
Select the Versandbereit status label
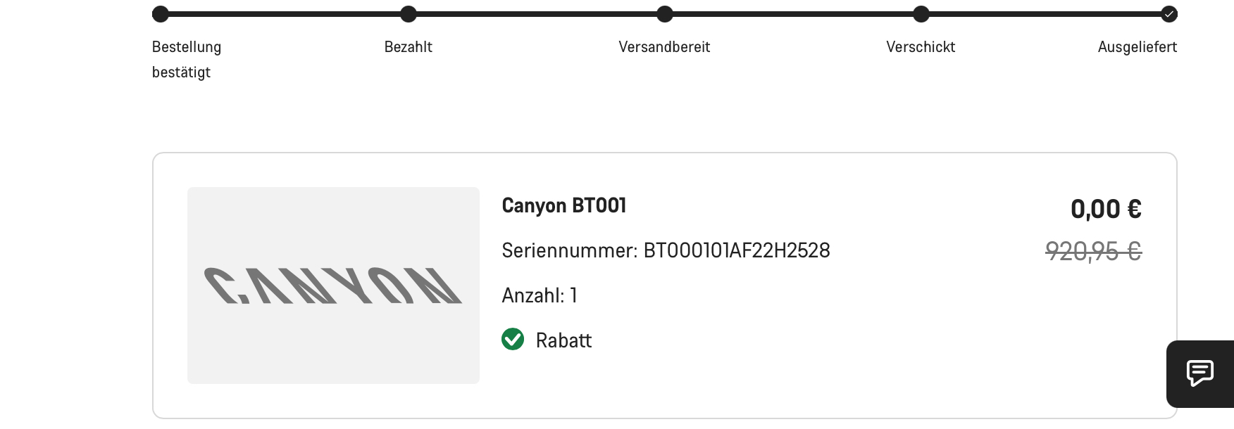[x=664, y=47]
